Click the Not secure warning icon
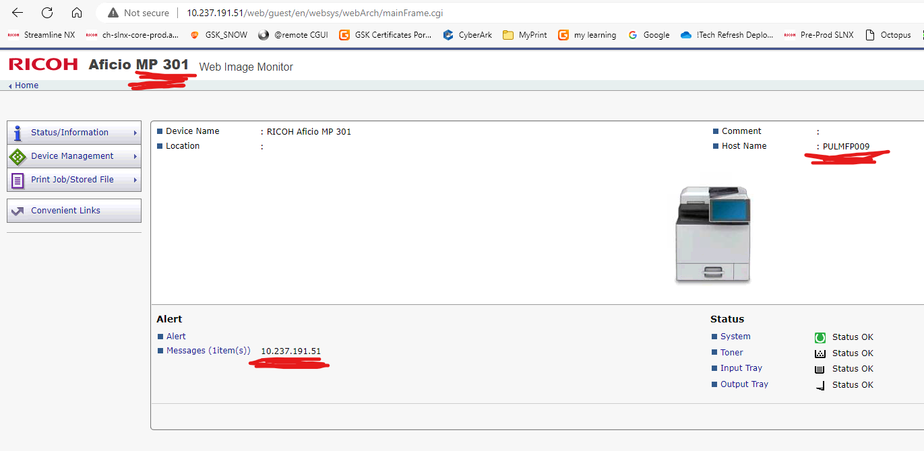The width and height of the screenshot is (924, 451). coord(113,13)
